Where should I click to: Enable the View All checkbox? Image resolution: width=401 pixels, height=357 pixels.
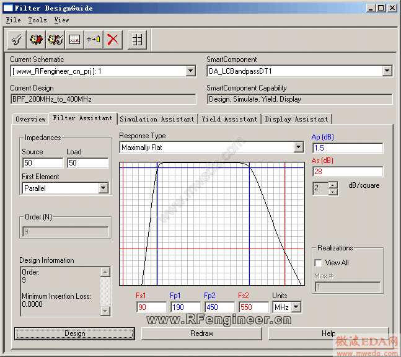click(318, 263)
